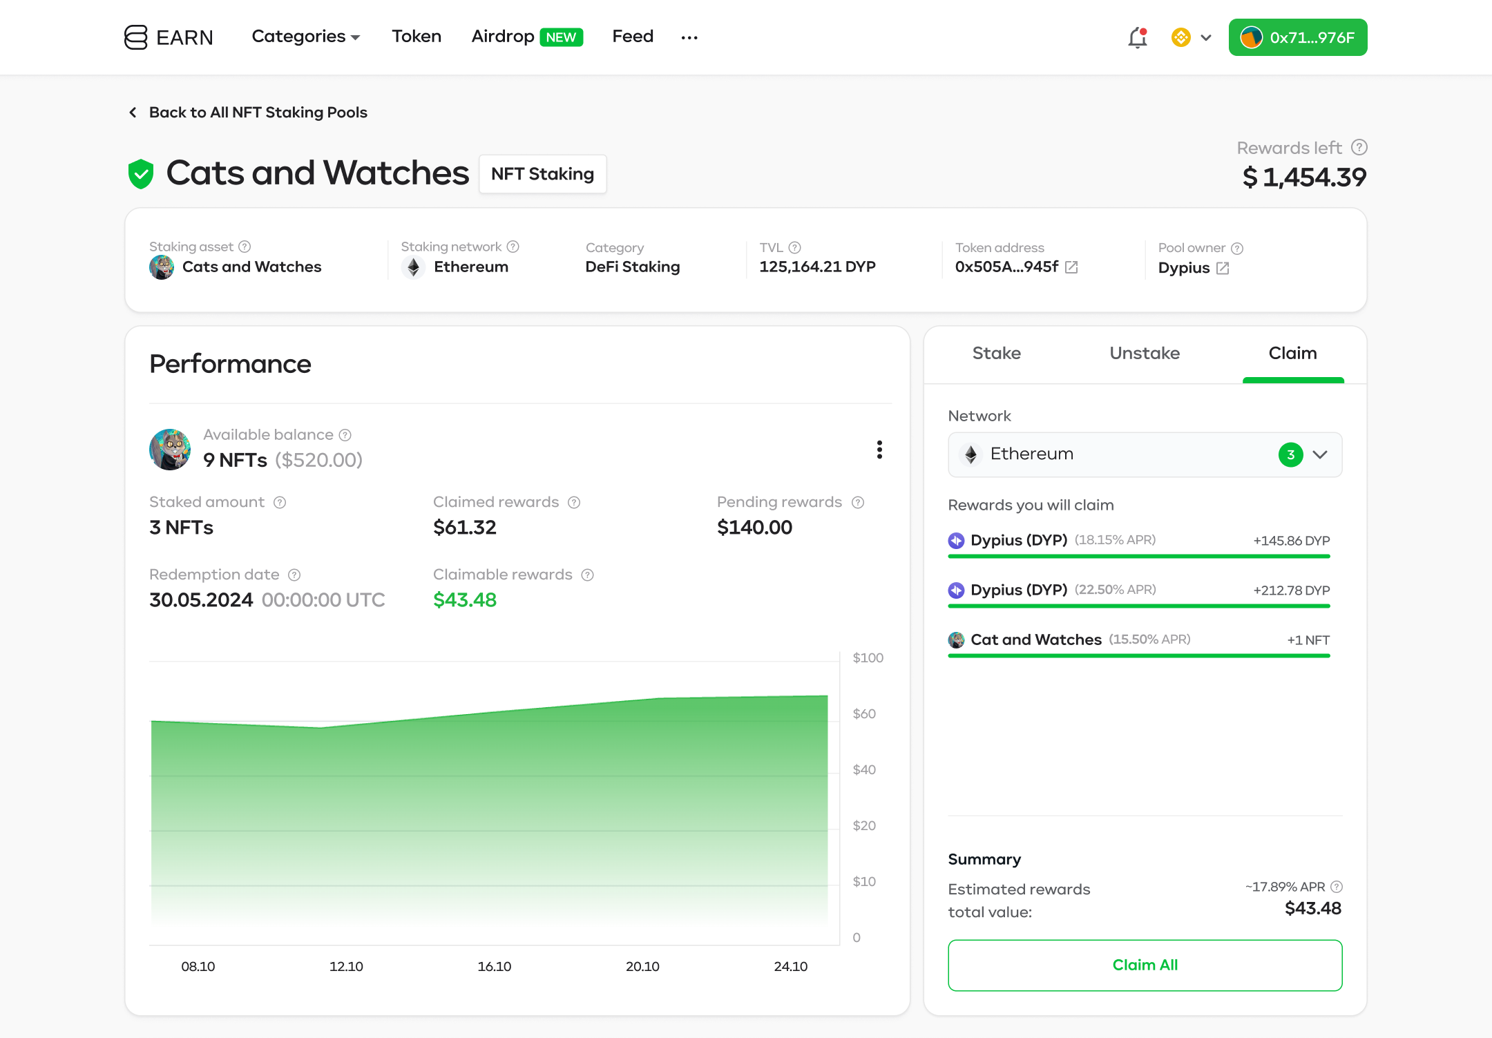Image resolution: width=1492 pixels, height=1038 pixels.
Task: Click the EARN logo icon
Action: click(136, 37)
